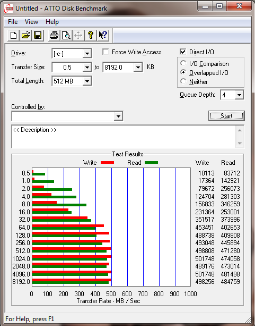The height and width of the screenshot is (327, 255).
Task: Open the Queue Depth dropdown
Action: 239,95
